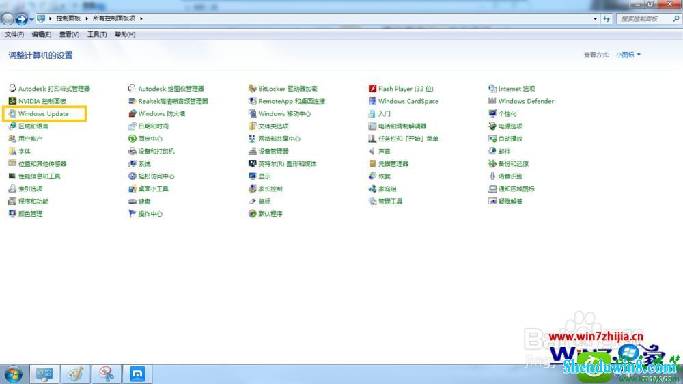The width and height of the screenshot is (683, 384).
Task: Open the Realtek高清晰音频管理器 icon
Action: 132,101
